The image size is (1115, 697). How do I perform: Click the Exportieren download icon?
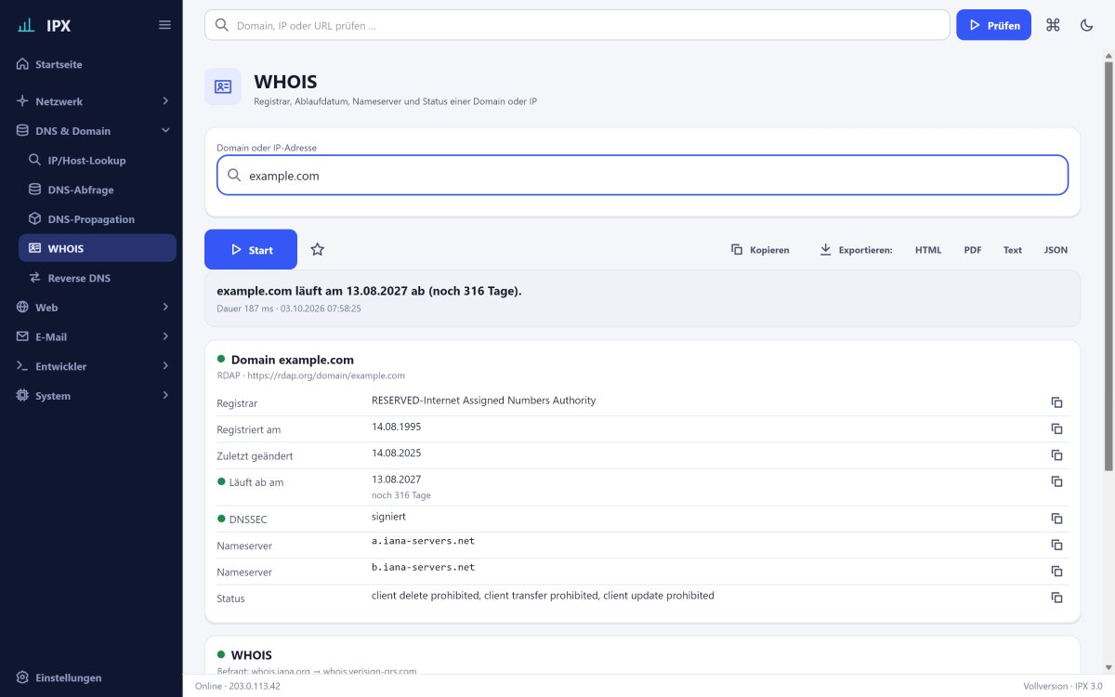click(x=825, y=250)
